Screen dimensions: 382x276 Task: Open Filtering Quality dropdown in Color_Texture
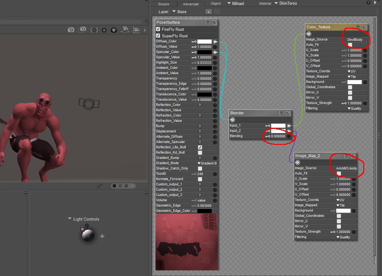click(x=354, y=108)
